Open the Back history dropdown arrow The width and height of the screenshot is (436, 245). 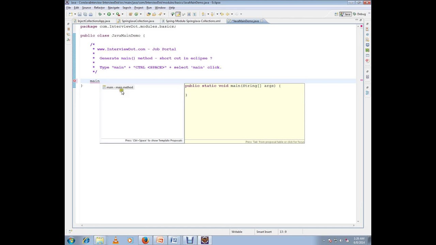coord(232,14)
